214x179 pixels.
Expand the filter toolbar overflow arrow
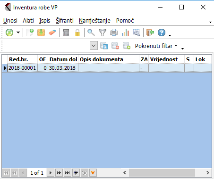[182, 49]
